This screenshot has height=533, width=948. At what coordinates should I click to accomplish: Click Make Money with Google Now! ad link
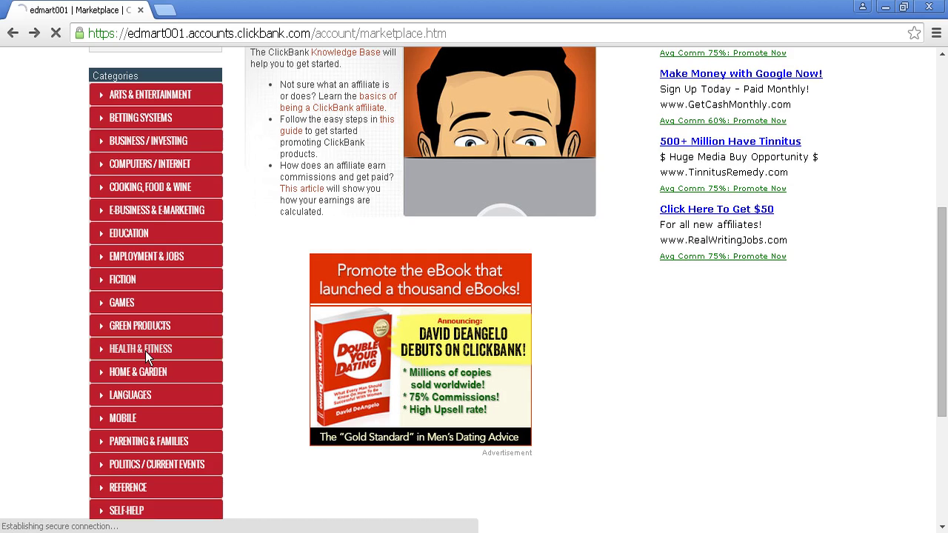tap(741, 73)
